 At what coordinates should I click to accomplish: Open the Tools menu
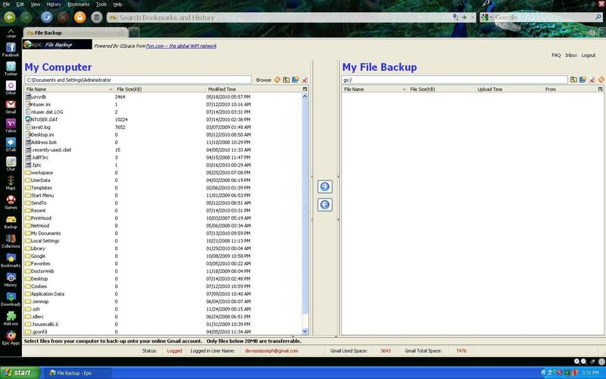[x=101, y=4]
